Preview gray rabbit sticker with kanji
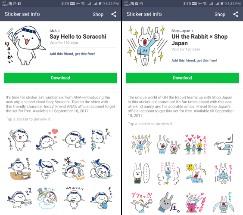 (x=168, y=203)
